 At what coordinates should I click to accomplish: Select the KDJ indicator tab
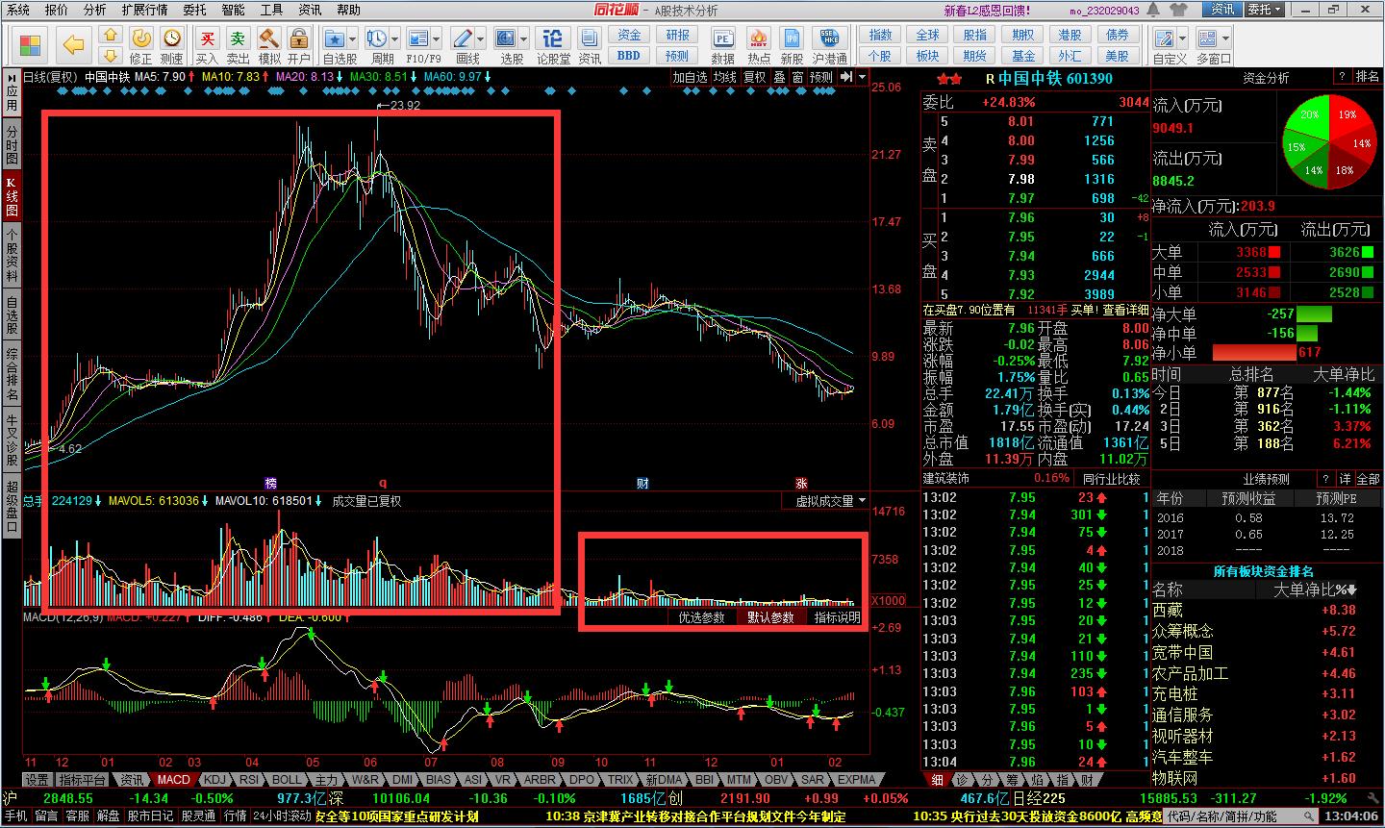(215, 780)
